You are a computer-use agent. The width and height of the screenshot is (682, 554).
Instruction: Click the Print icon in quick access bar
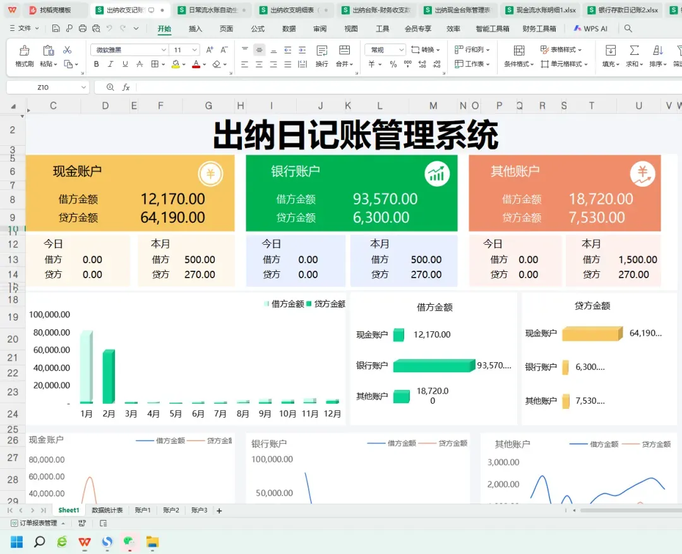point(83,28)
